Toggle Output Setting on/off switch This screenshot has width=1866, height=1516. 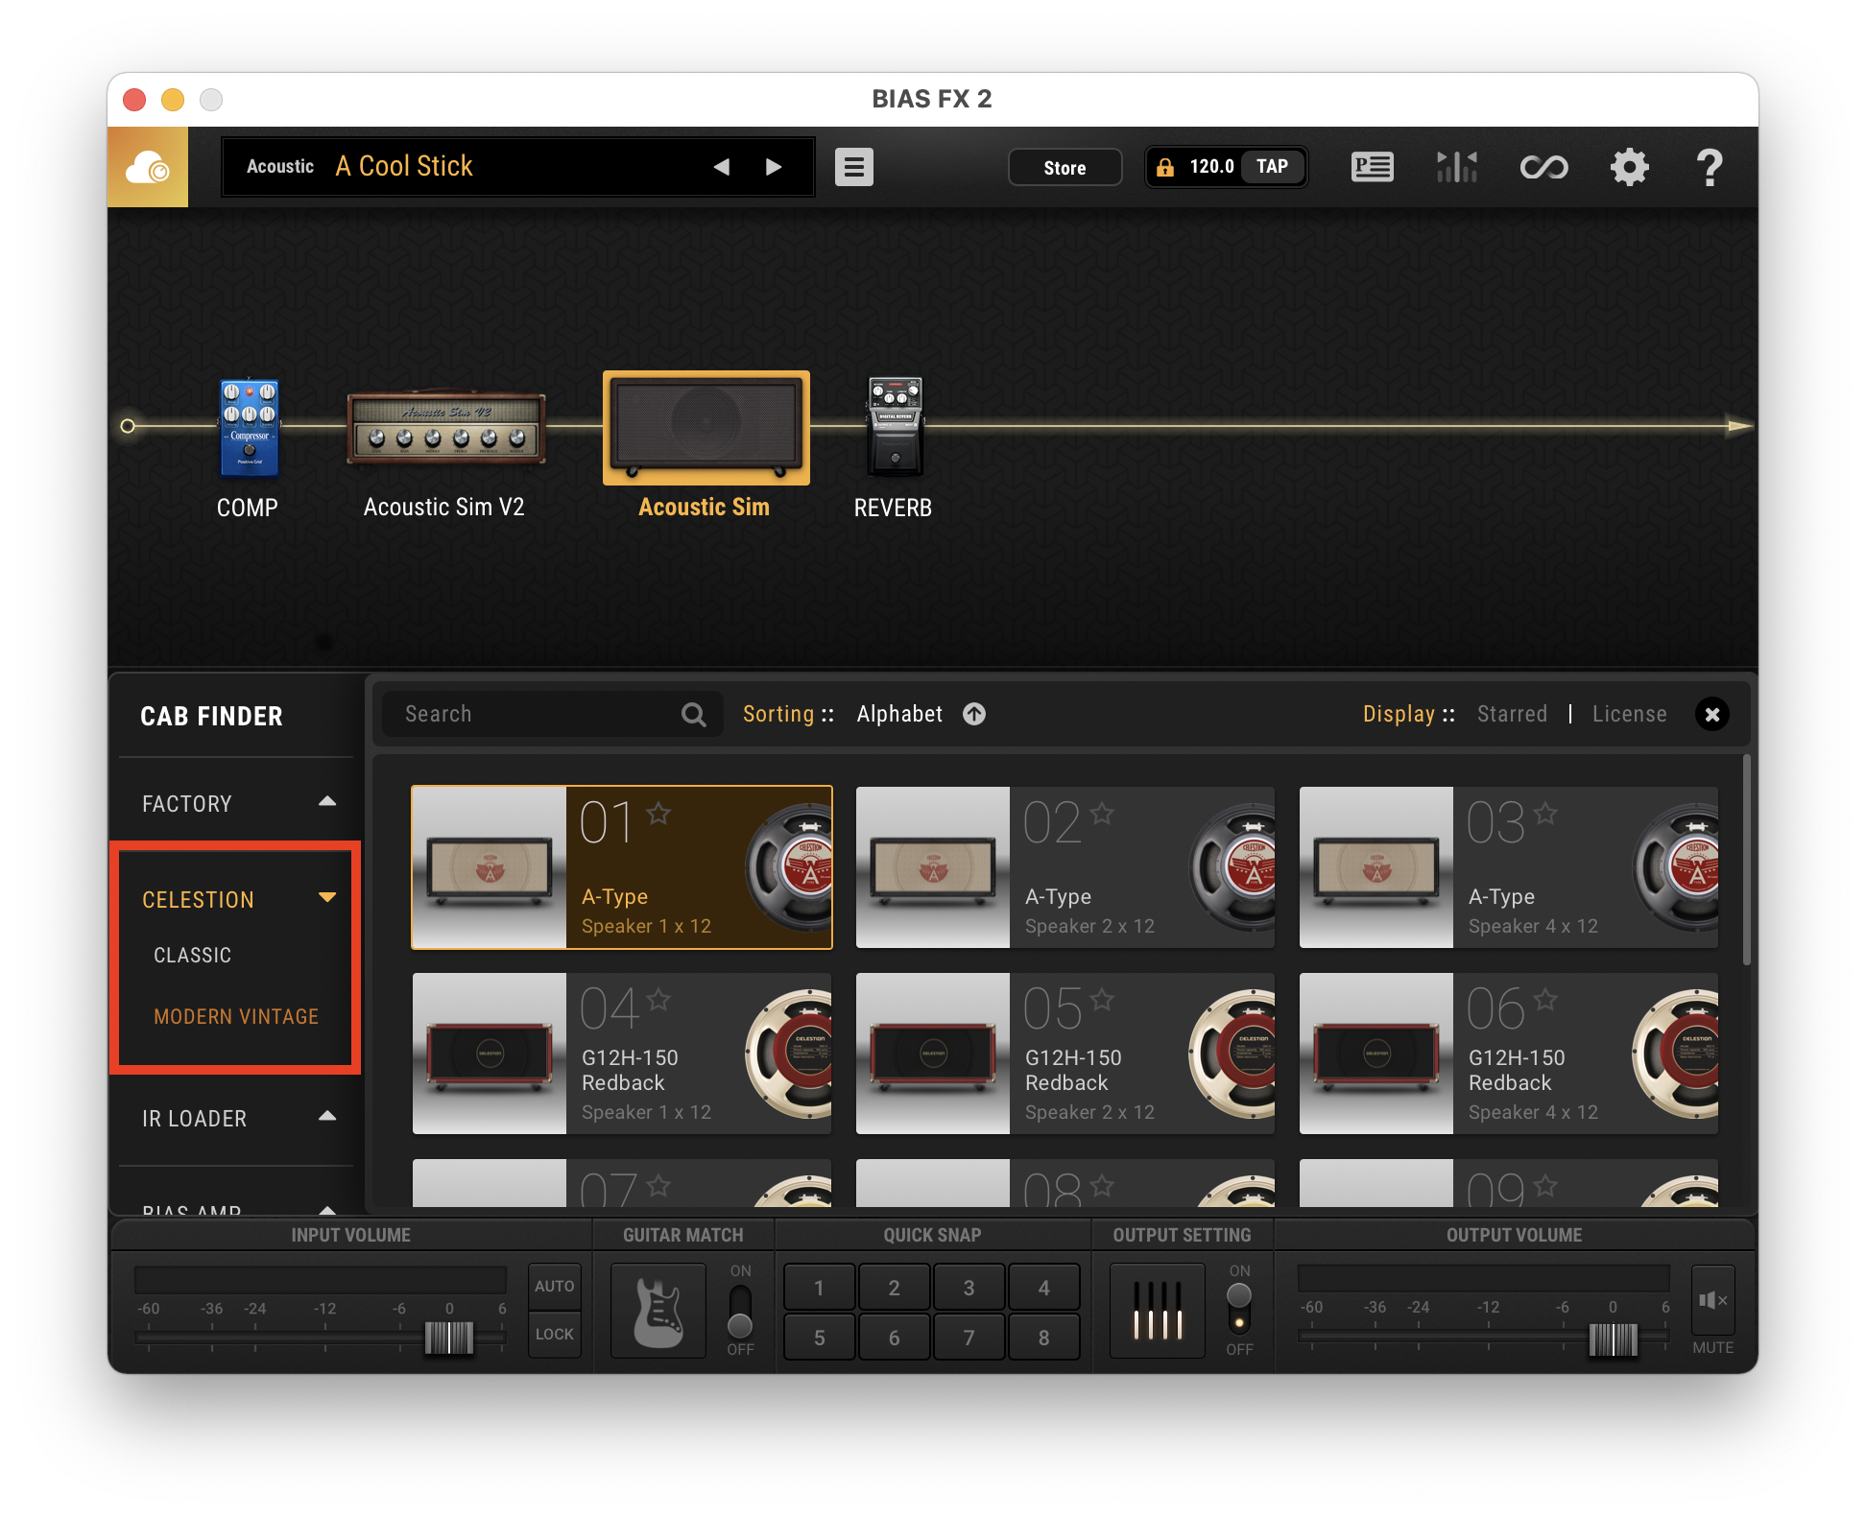pyautogui.click(x=1239, y=1310)
